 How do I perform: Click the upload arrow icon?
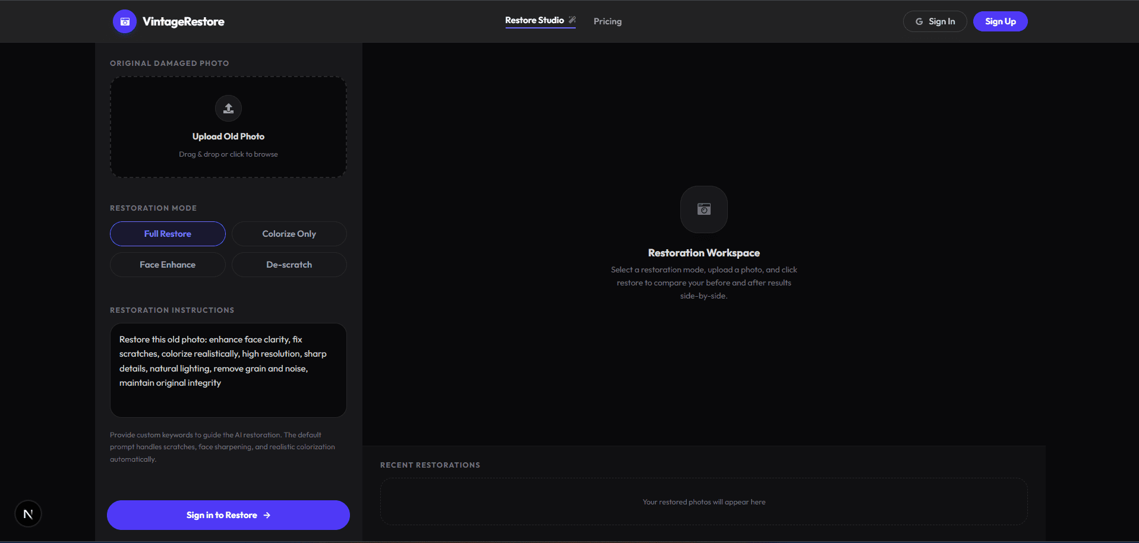coord(228,109)
